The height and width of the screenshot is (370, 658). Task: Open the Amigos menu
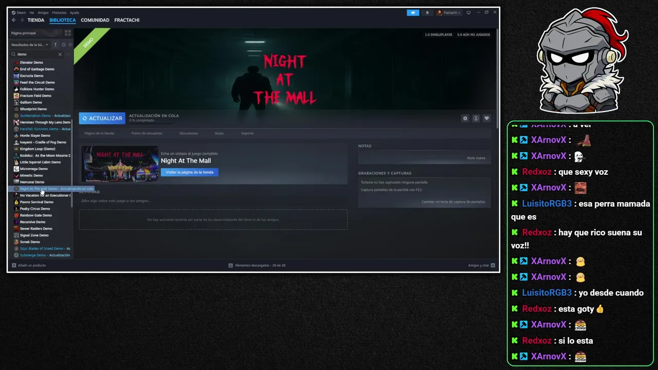[43, 12]
